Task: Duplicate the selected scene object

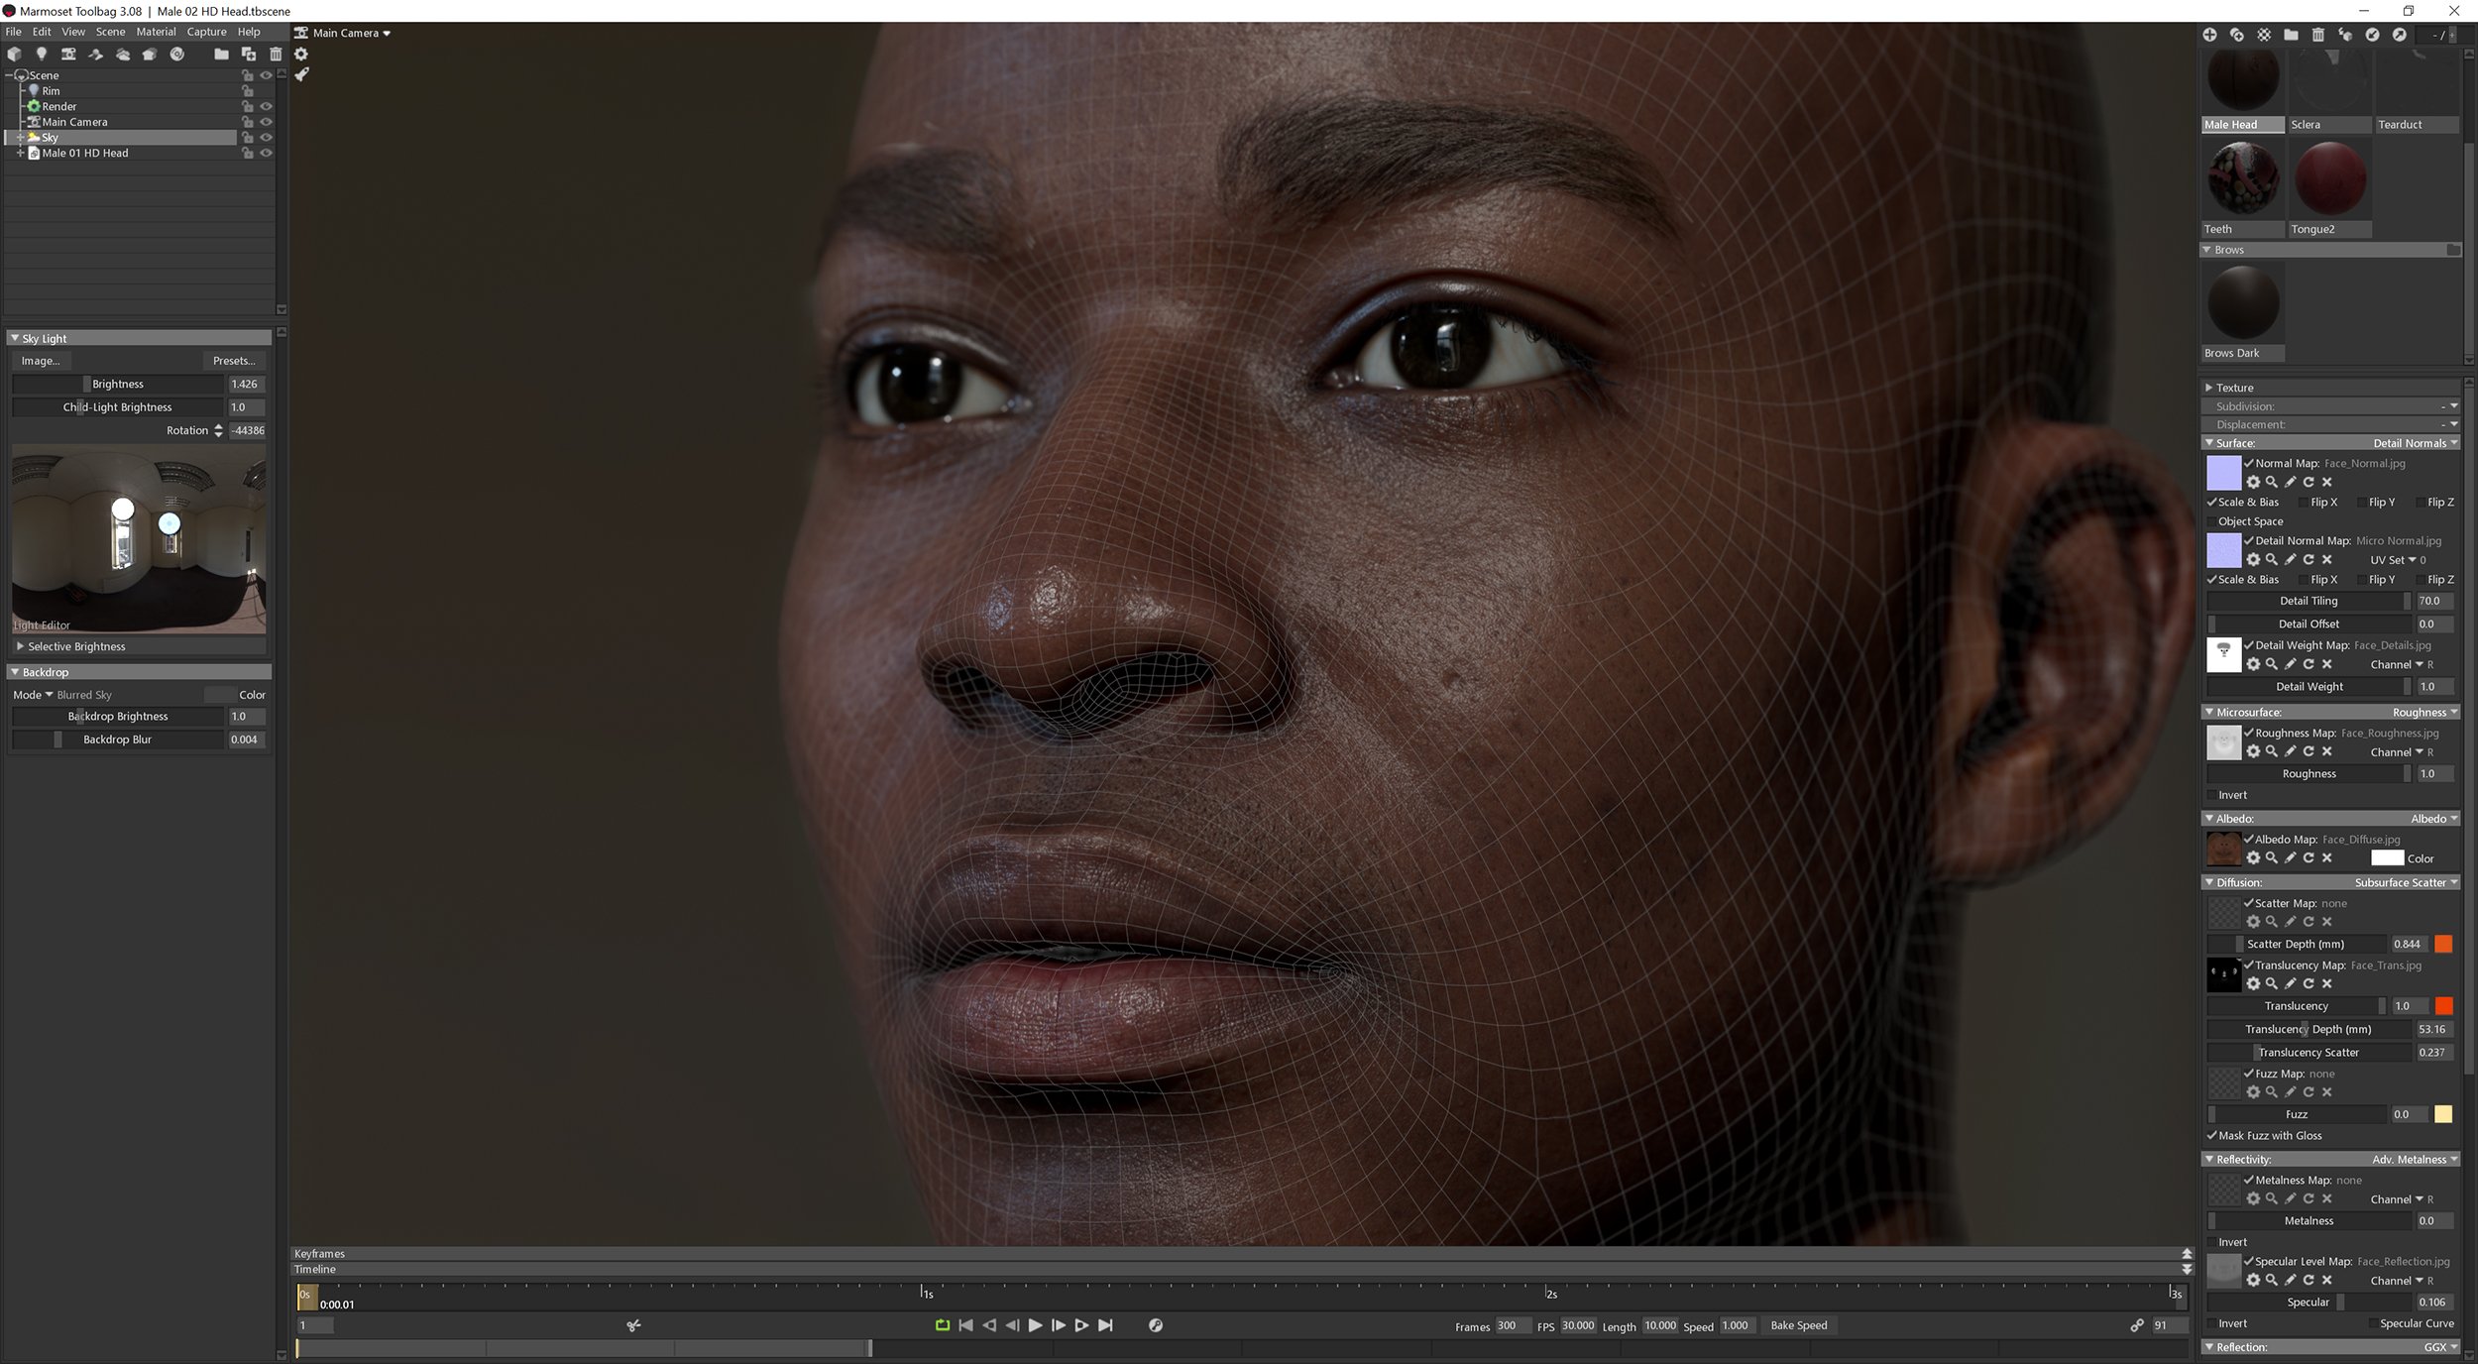Action: tap(249, 55)
